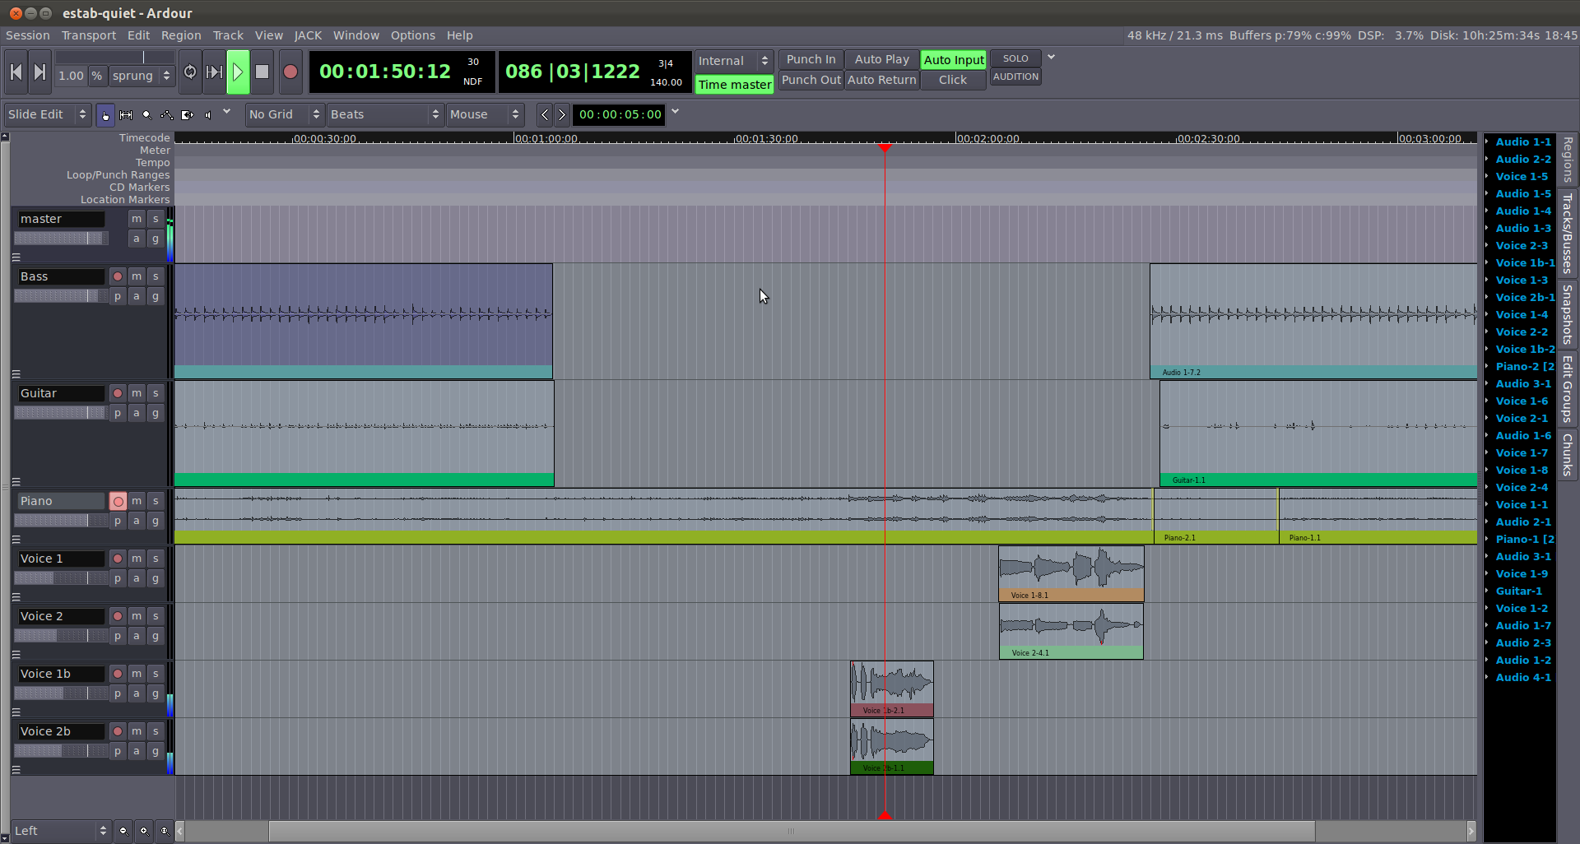Toggle loop playback in the transport bar
The height and width of the screenshot is (844, 1580).
190,72
